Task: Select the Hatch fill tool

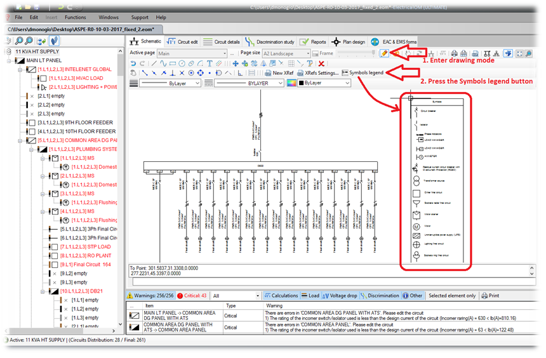Action: point(219,63)
